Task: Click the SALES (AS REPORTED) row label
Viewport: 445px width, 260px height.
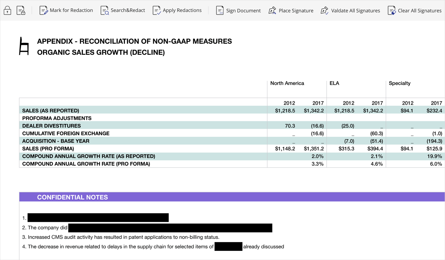Action: click(51, 111)
